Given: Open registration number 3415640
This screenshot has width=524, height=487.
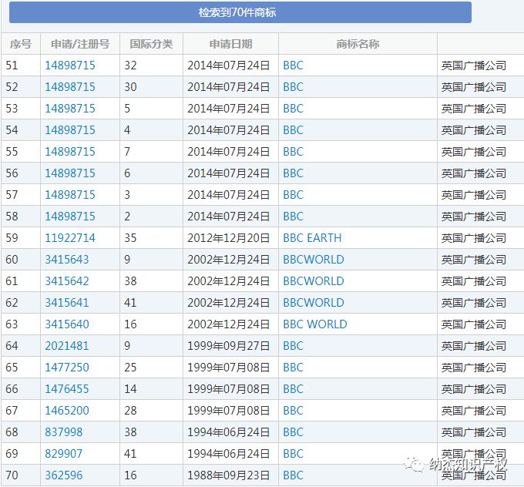Looking at the screenshot, I should pyautogui.click(x=67, y=324).
